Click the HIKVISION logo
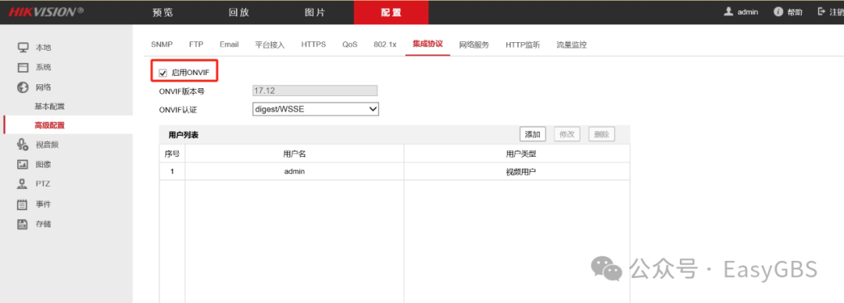Viewport: 844px width, 303px height. [x=46, y=11]
